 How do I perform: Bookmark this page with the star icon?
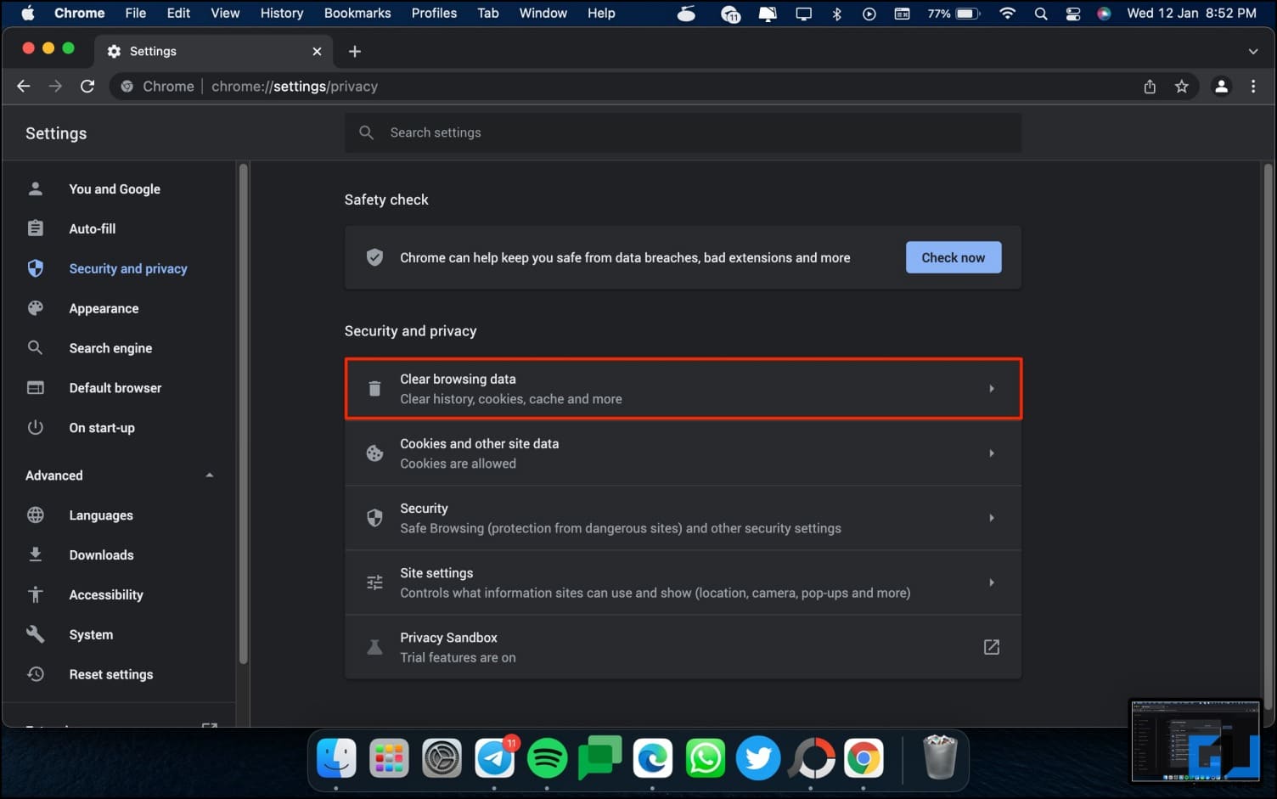click(1181, 86)
